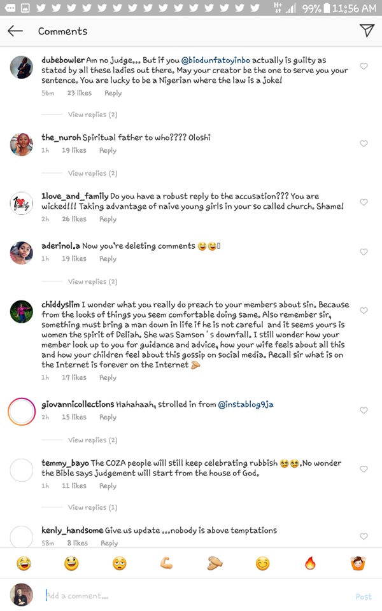Insert the laughing tears emoji
The image size is (382, 611).
click(24, 563)
